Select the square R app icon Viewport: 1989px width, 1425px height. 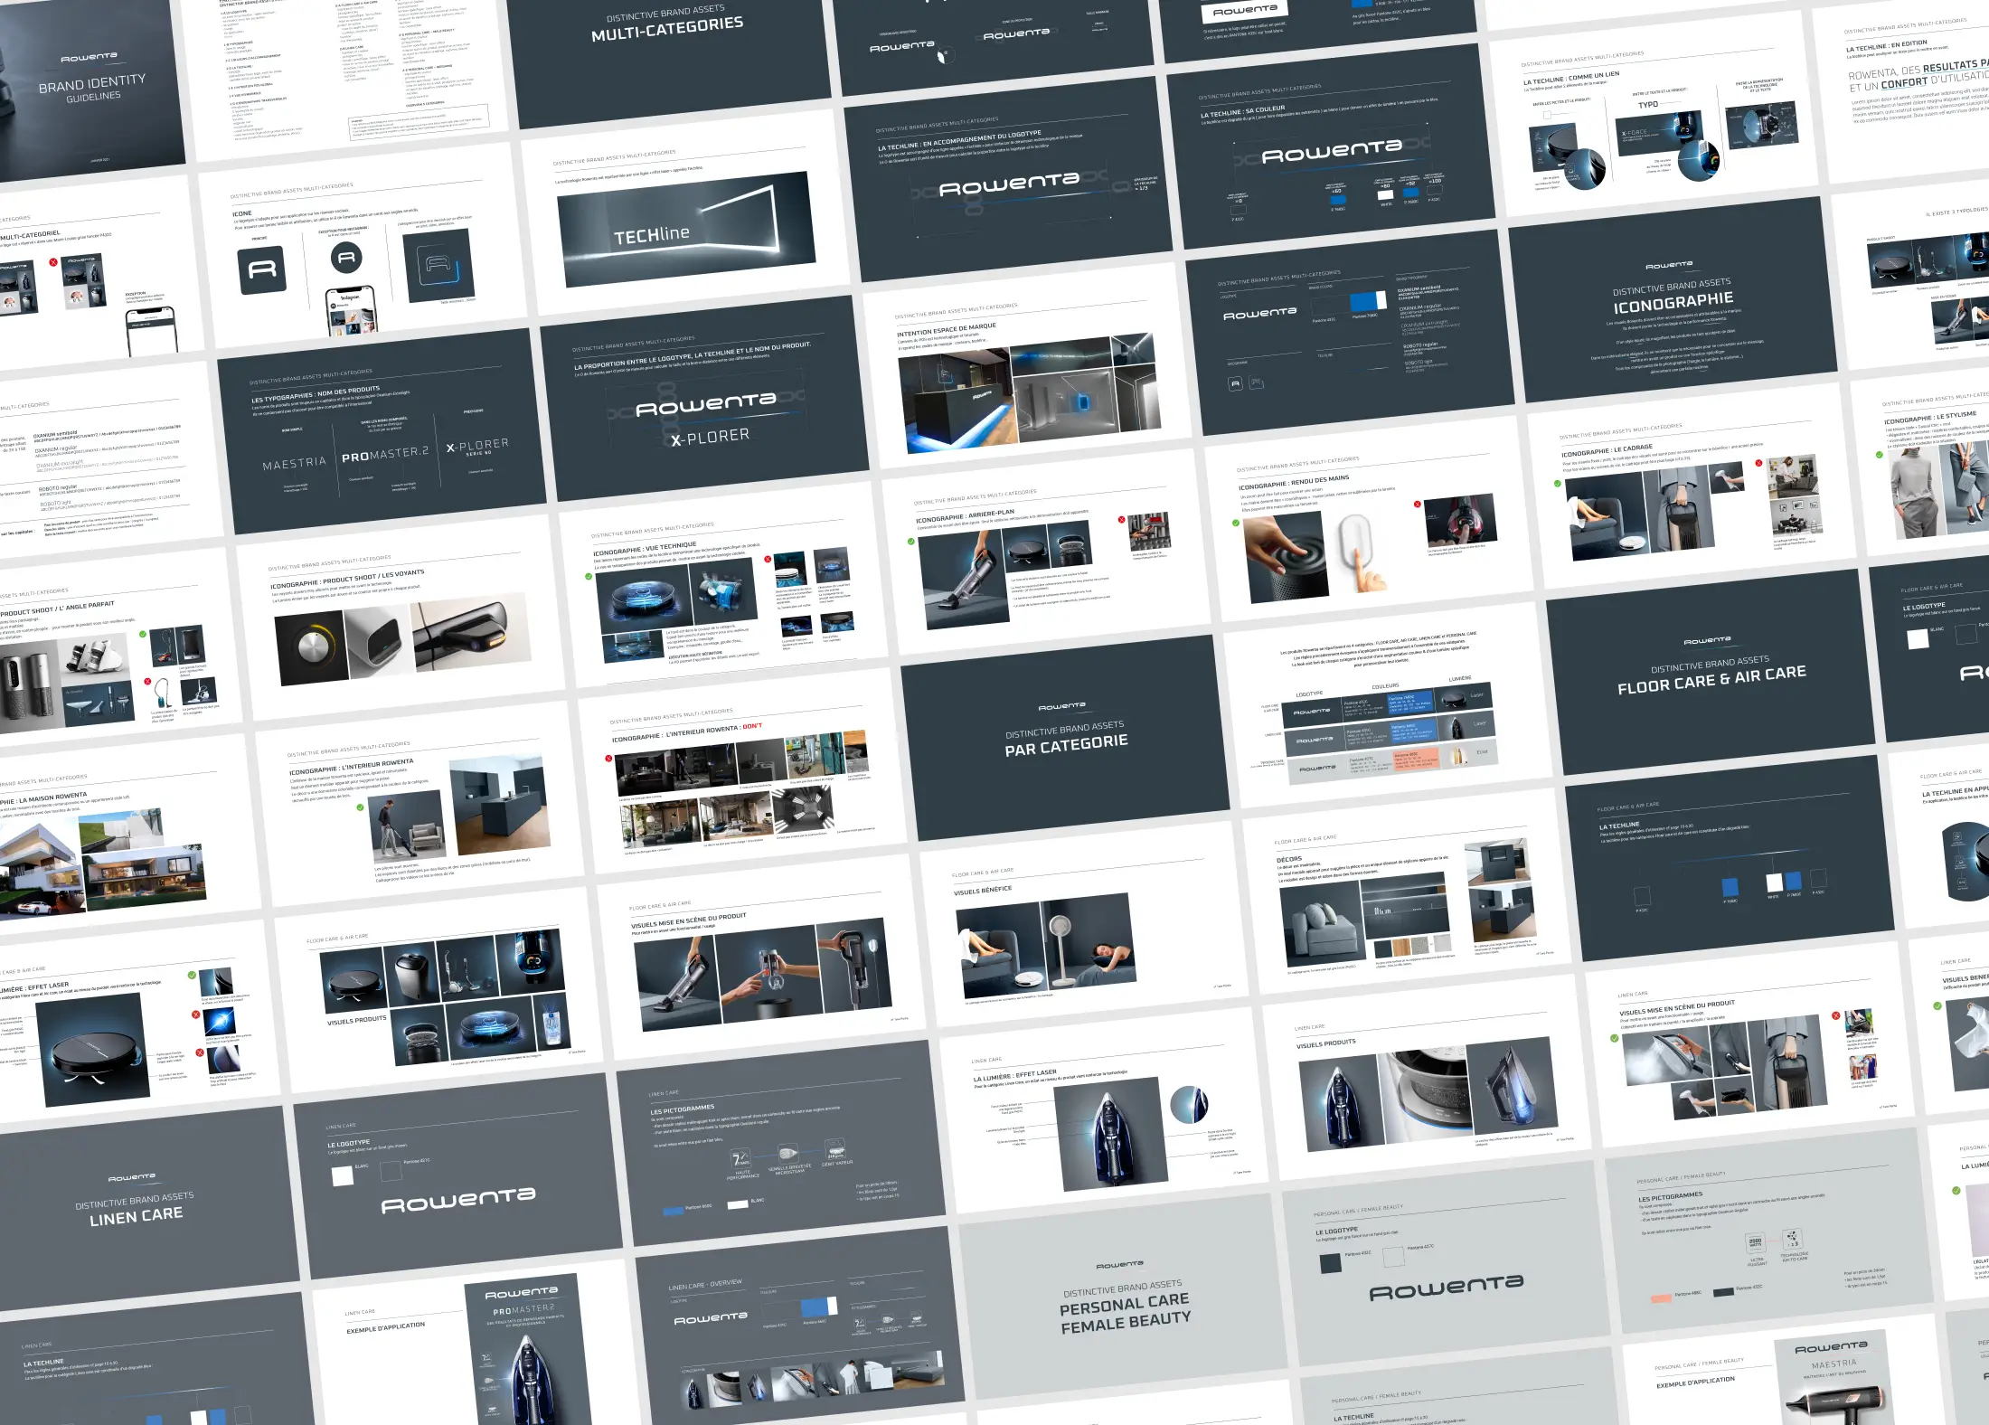tap(262, 269)
